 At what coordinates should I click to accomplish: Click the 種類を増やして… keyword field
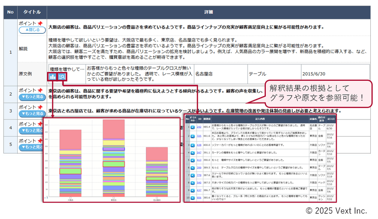click(67, 69)
